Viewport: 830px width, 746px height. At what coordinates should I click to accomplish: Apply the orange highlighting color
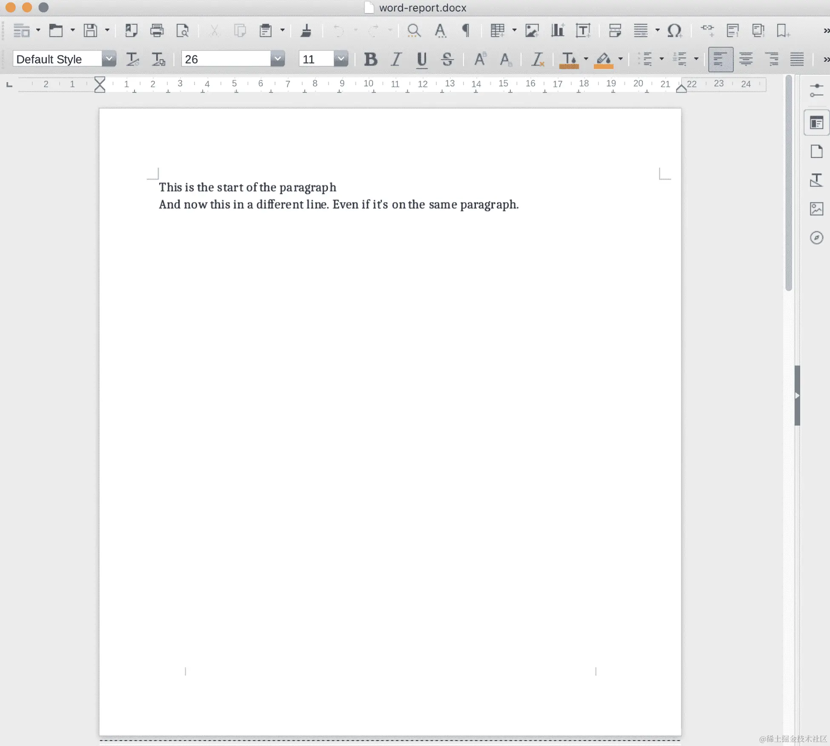click(604, 60)
